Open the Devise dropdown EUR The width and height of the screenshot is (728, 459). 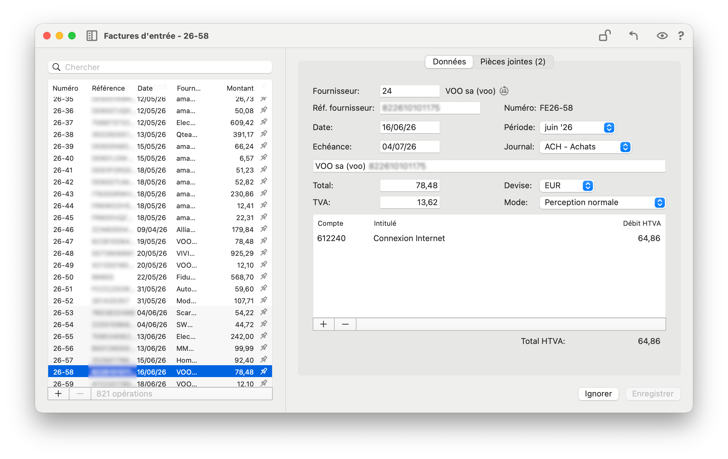(x=567, y=185)
